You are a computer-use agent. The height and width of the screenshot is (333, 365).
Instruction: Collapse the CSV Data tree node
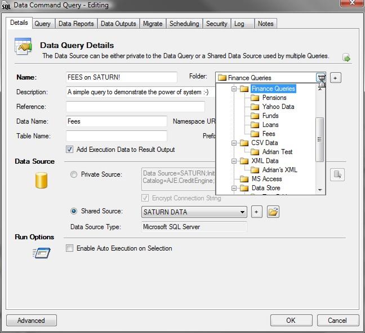tap(233, 143)
